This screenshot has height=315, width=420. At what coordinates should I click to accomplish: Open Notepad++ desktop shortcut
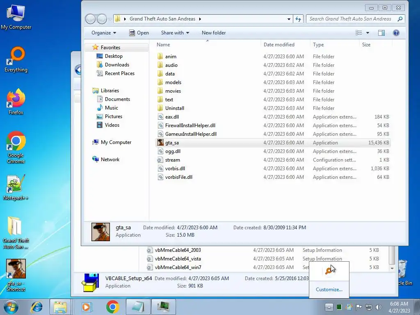click(16, 187)
